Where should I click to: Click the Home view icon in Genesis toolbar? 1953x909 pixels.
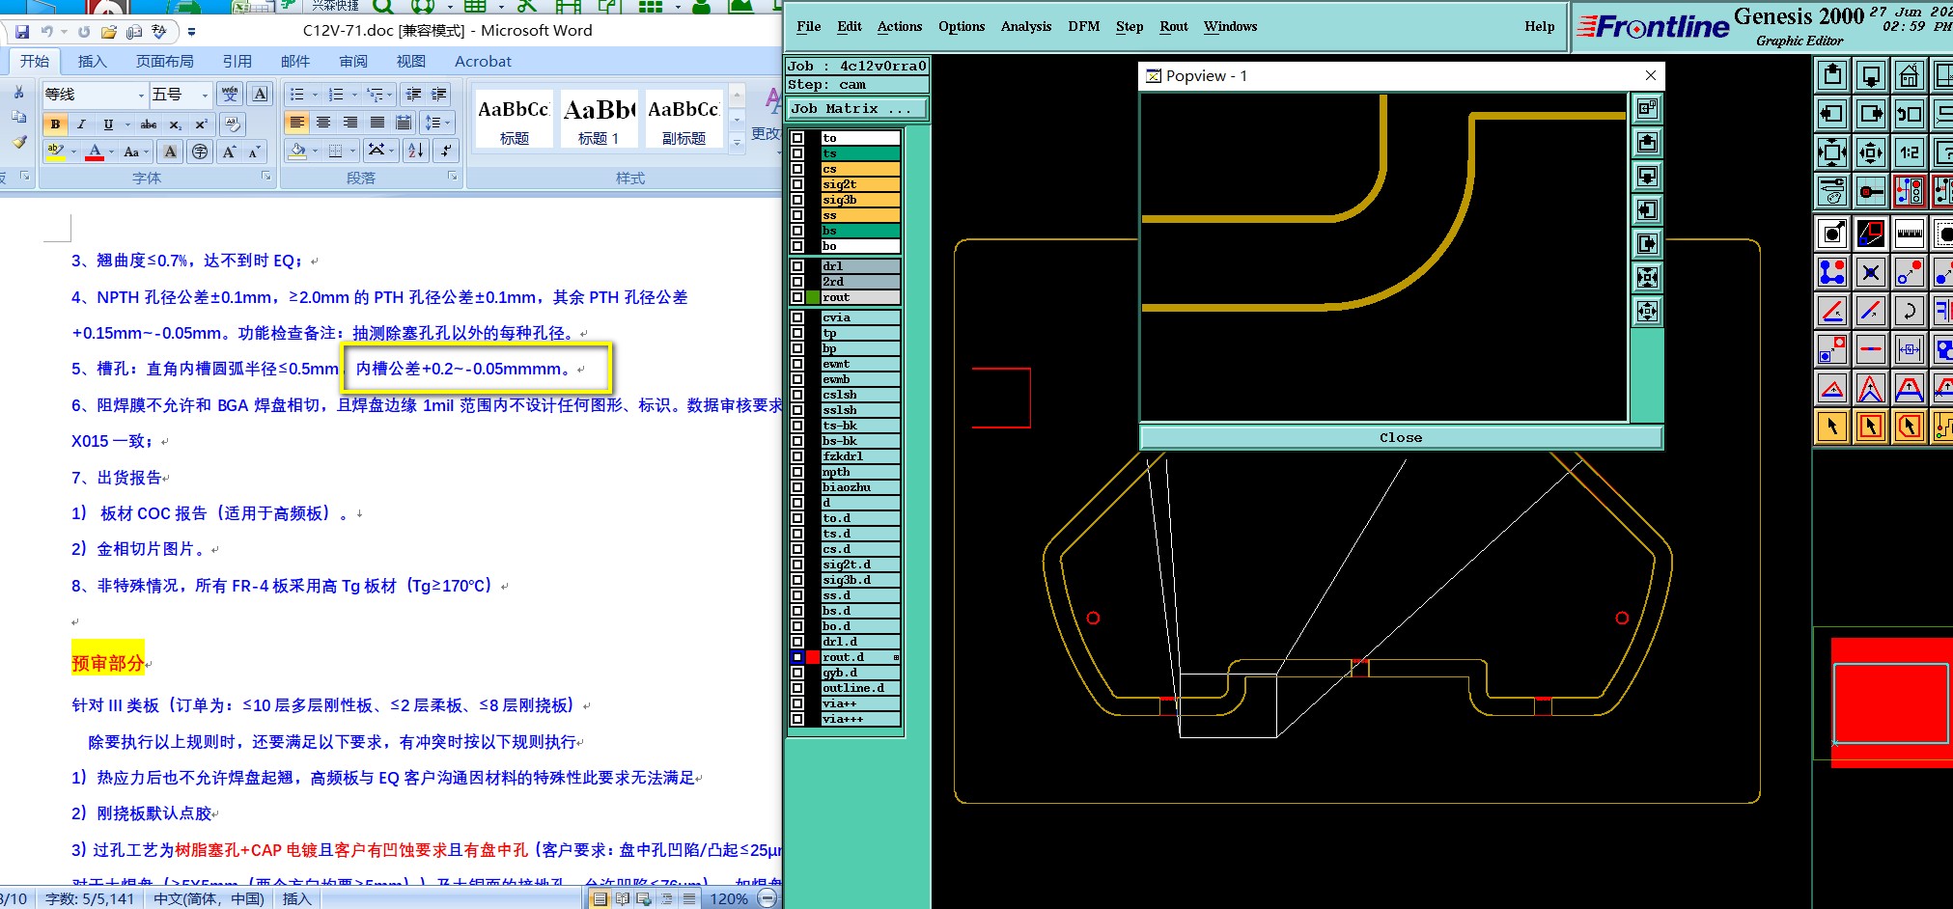pyautogui.click(x=1909, y=75)
